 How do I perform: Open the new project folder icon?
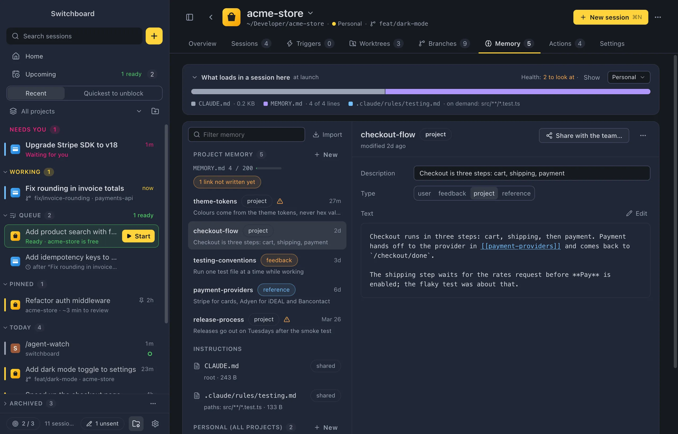pos(155,111)
